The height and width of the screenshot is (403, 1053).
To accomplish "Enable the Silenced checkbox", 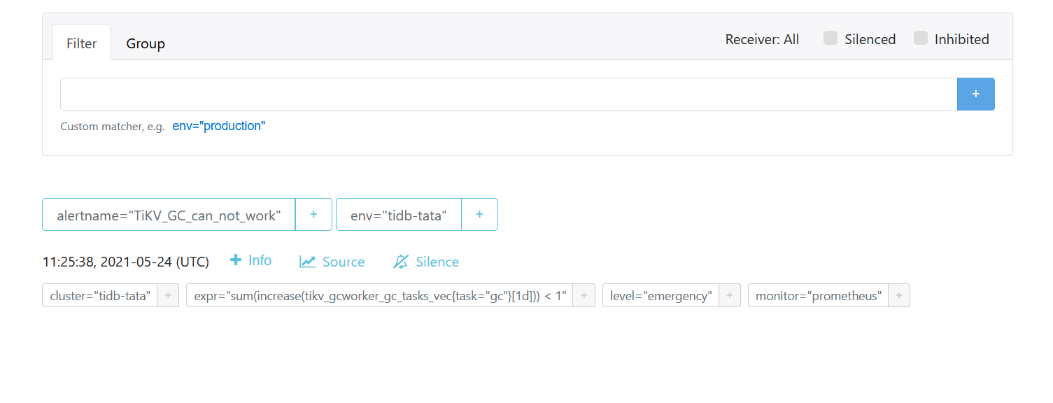I will [831, 38].
